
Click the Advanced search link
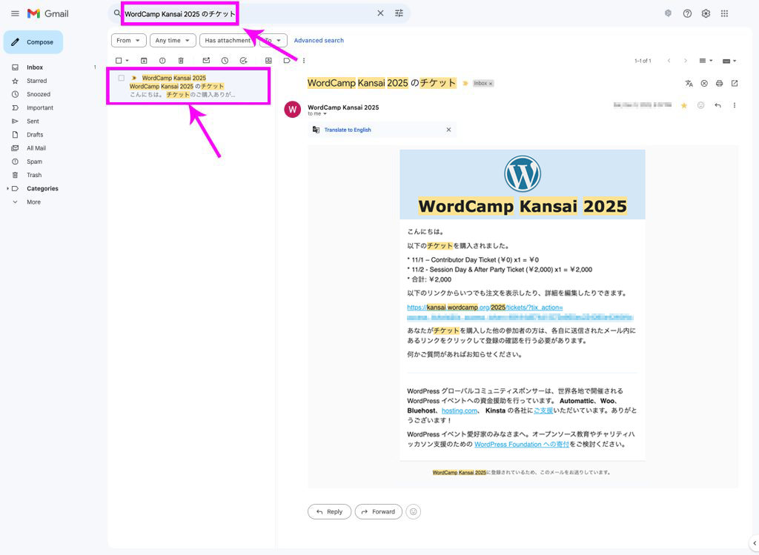(319, 41)
